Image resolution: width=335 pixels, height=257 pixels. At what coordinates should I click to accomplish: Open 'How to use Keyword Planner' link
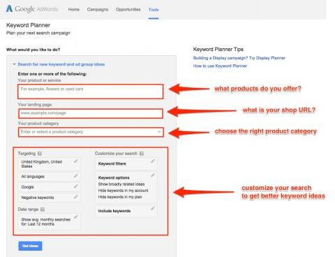click(220, 66)
